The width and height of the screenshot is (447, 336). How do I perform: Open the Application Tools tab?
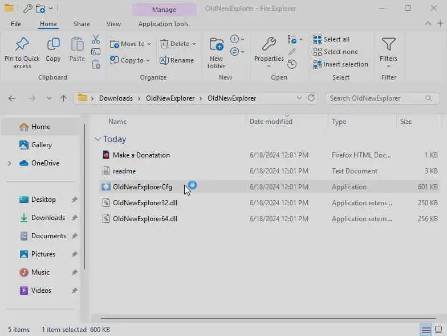click(163, 24)
